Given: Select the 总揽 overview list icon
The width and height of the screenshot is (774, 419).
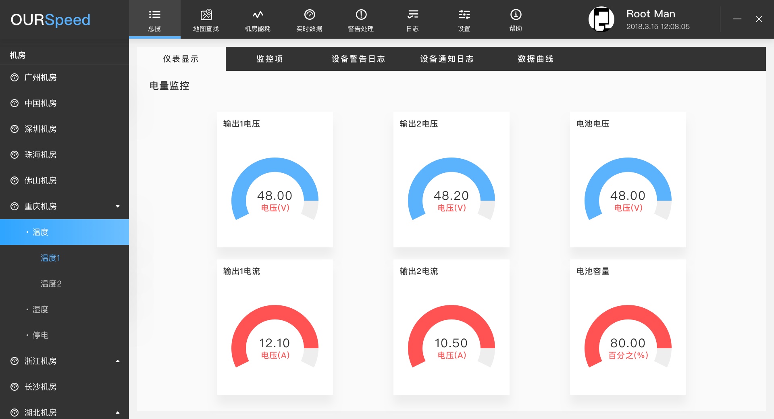Looking at the screenshot, I should pos(154,15).
